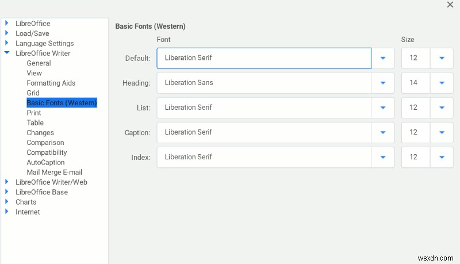
Task: Close the options dialog window
Action: 450,5
